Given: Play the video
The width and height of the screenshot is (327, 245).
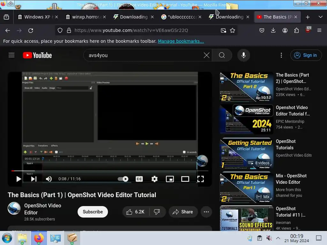Looking at the screenshot, I should coord(19,179).
